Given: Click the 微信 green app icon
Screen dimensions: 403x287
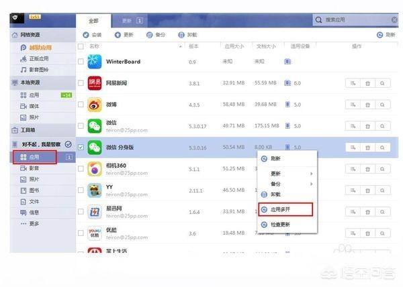Looking at the screenshot, I should tap(95, 125).
